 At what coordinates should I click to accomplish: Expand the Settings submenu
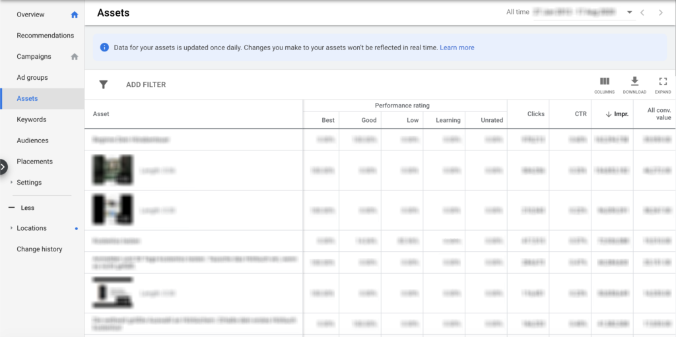[x=12, y=182]
